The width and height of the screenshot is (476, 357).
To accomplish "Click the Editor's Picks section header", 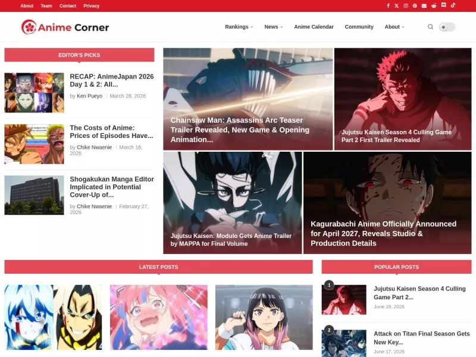I will pos(79,55).
